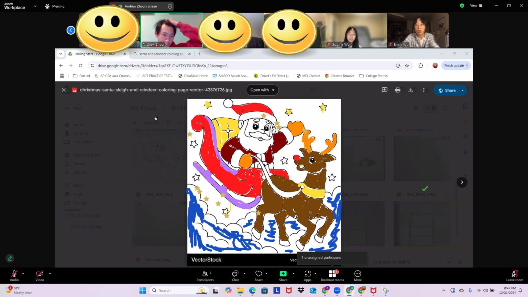This screenshot has height=297, width=528.
Task: Open a new Chrome tab
Action: [199, 54]
